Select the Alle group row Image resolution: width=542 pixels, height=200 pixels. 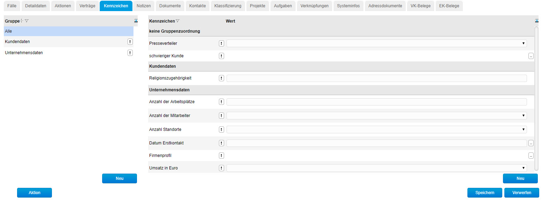coord(69,31)
